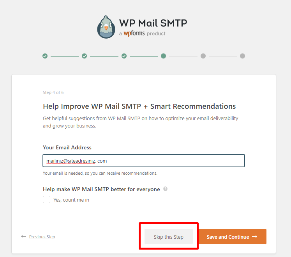
Task: Enable the 'Yes, count me in' checkbox
Action: [47, 200]
